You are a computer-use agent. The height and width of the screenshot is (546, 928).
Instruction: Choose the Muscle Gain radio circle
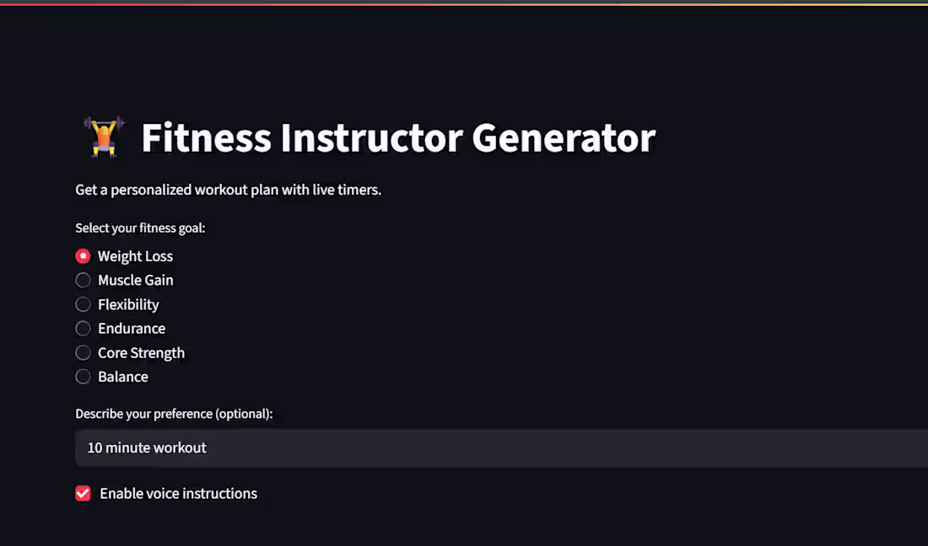(83, 280)
